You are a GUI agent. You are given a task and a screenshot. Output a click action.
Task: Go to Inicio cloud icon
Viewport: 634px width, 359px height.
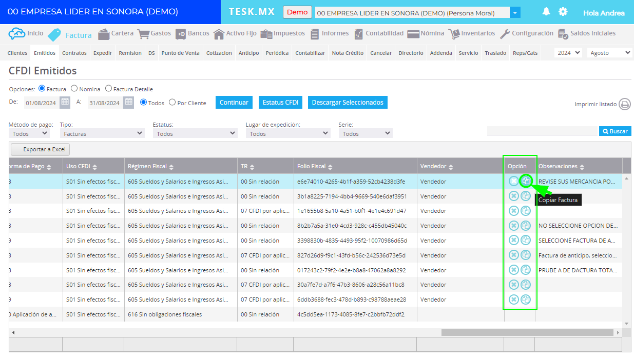tap(16, 34)
